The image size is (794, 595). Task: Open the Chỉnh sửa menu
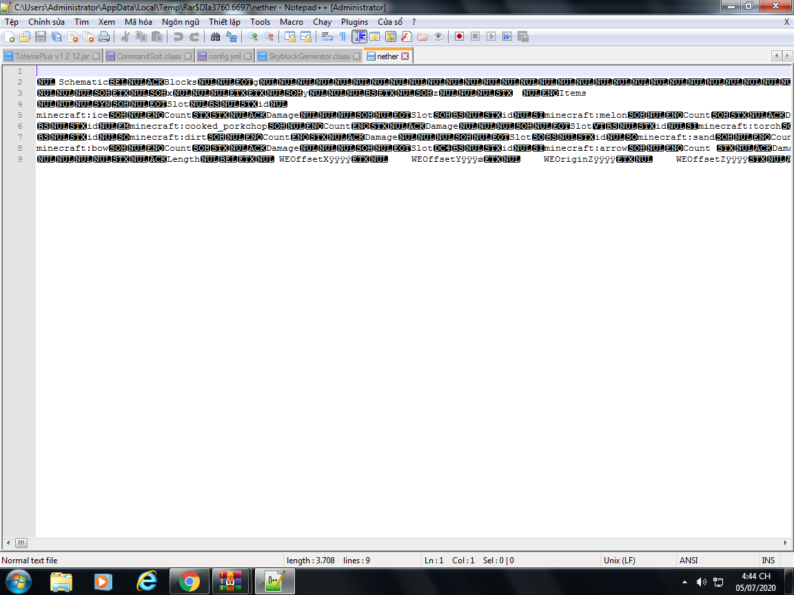click(47, 22)
